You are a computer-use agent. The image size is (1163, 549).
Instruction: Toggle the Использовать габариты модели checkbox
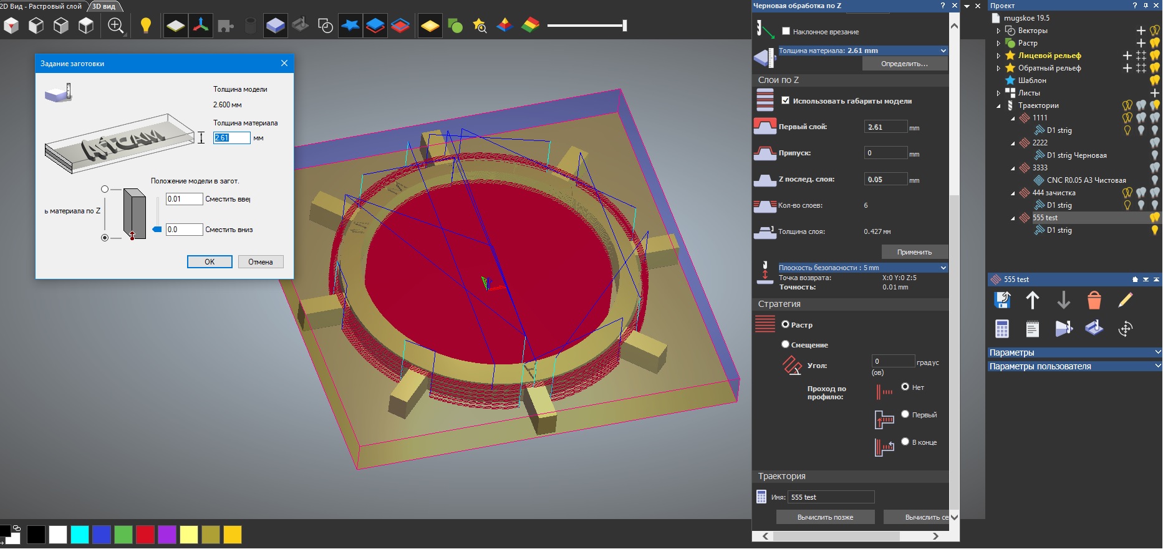[x=786, y=100]
